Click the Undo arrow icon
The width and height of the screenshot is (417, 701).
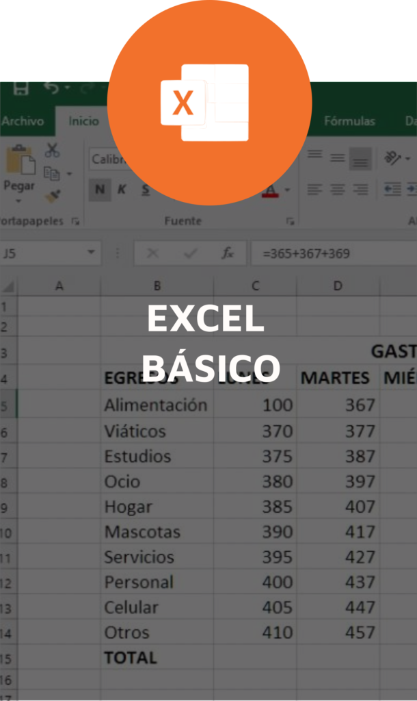coord(51,88)
